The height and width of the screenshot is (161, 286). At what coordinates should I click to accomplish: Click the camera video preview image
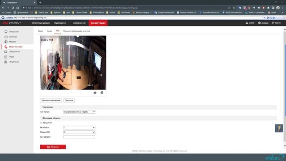pos(73,63)
